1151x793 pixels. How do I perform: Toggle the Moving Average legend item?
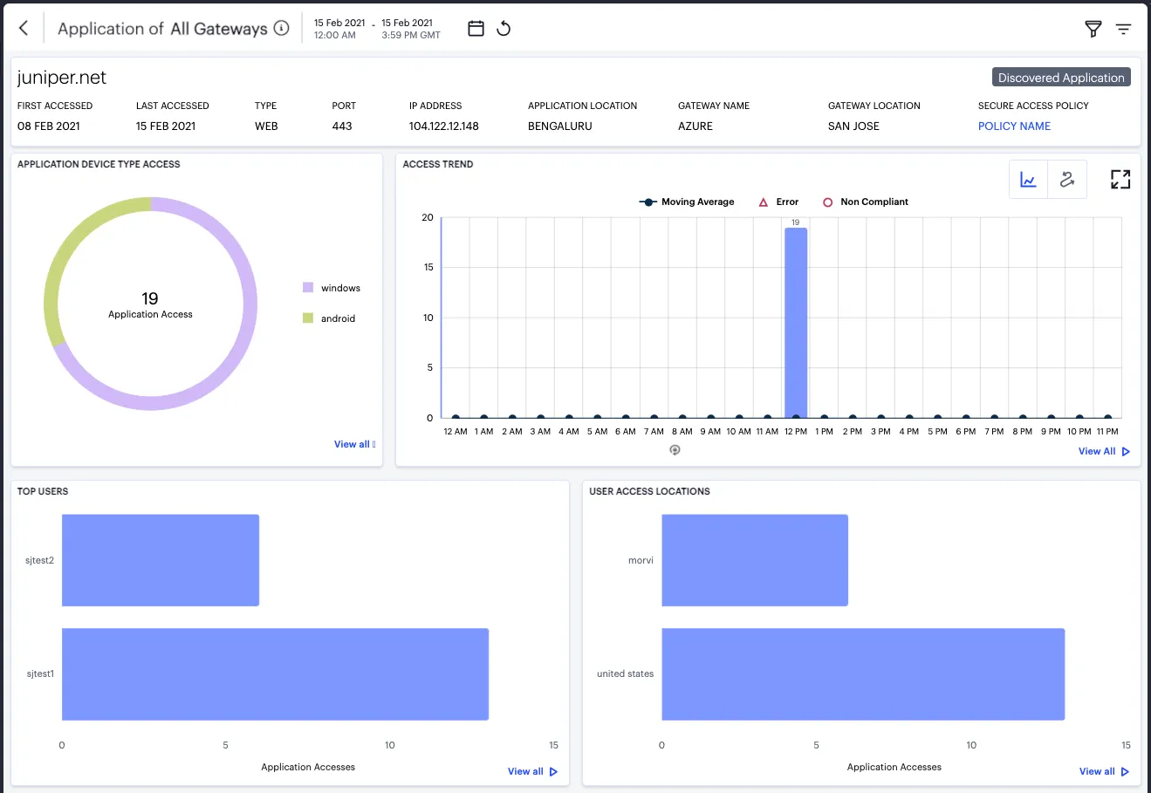[x=687, y=202]
